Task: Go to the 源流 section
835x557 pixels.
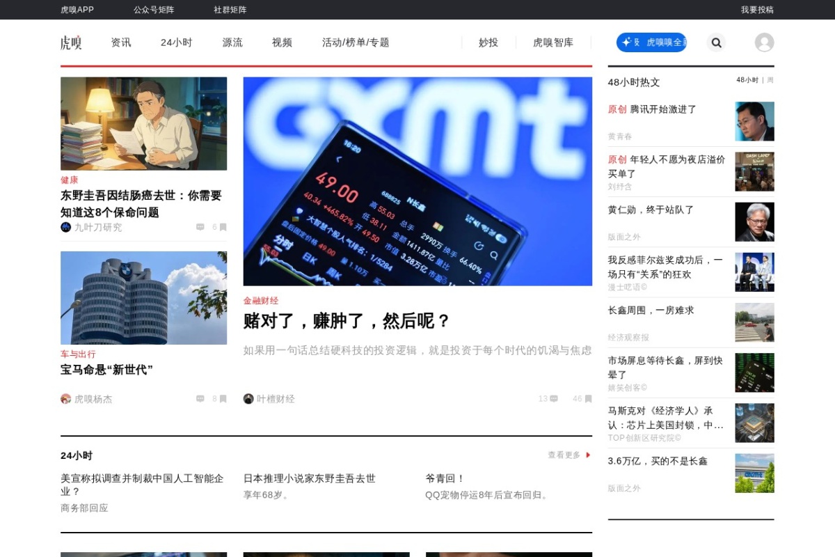Action: click(x=232, y=42)
